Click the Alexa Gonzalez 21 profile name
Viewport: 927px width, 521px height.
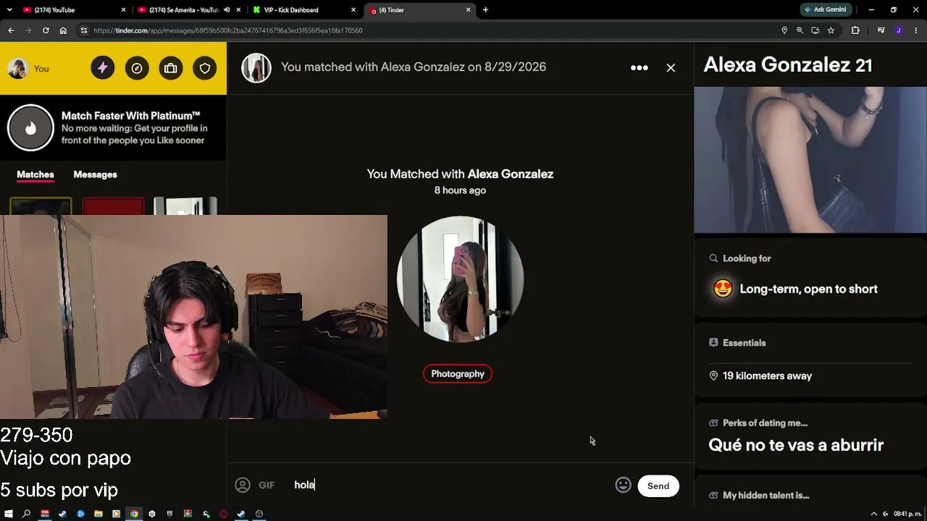pyautogui.click(x=788, y=64)
